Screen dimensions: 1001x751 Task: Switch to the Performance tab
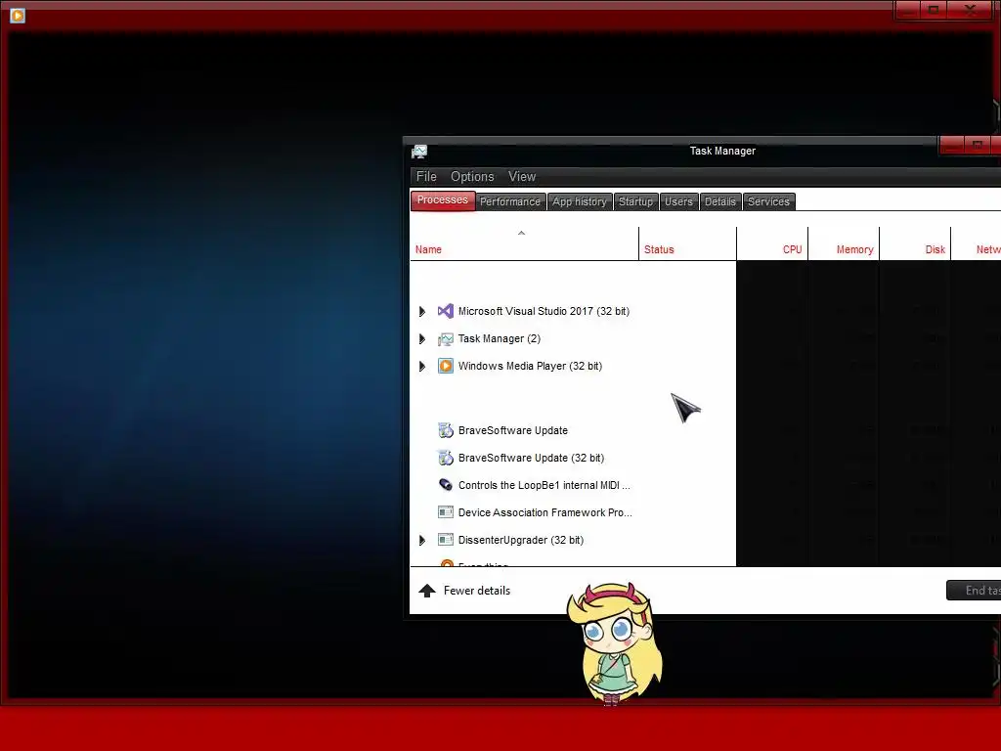point(510,201)
